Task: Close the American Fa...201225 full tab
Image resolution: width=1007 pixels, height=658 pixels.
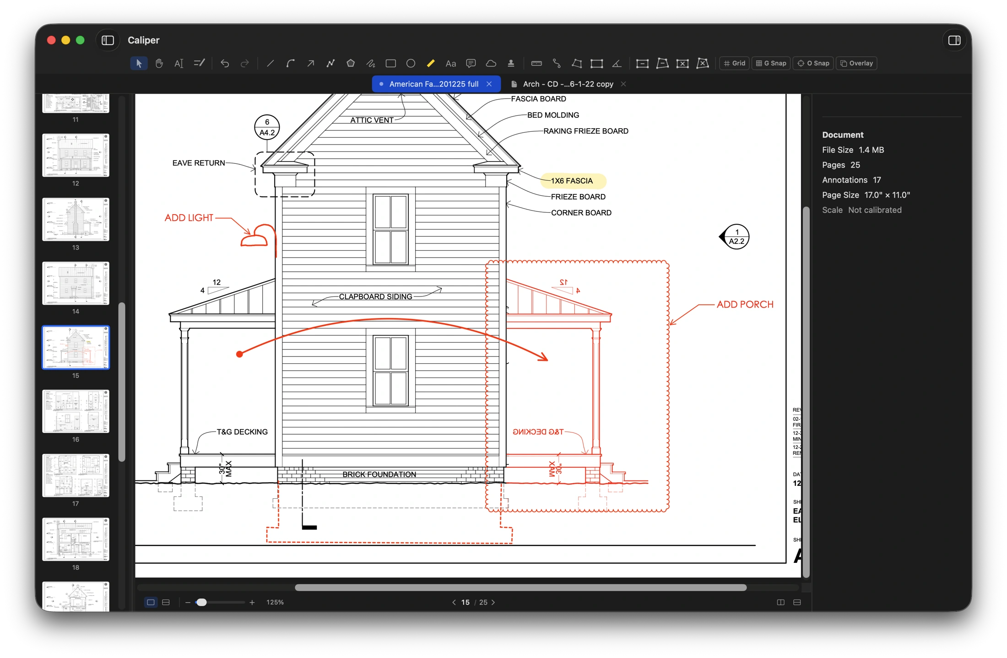Action: [489, 84]
